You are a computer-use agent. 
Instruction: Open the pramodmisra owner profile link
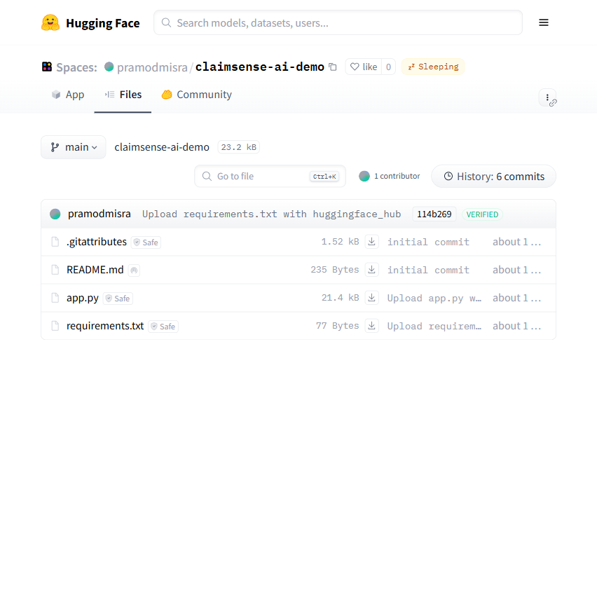(152, 67)
